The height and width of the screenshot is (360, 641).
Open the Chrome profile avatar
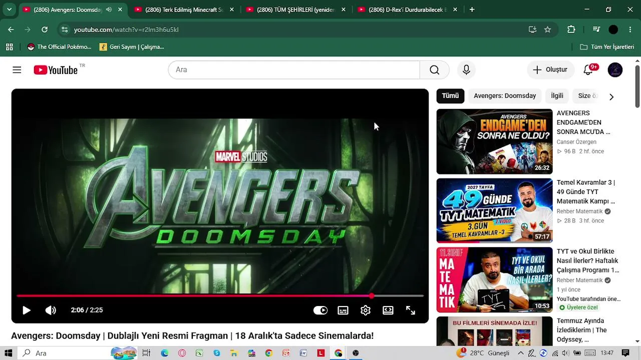point(613,29)
